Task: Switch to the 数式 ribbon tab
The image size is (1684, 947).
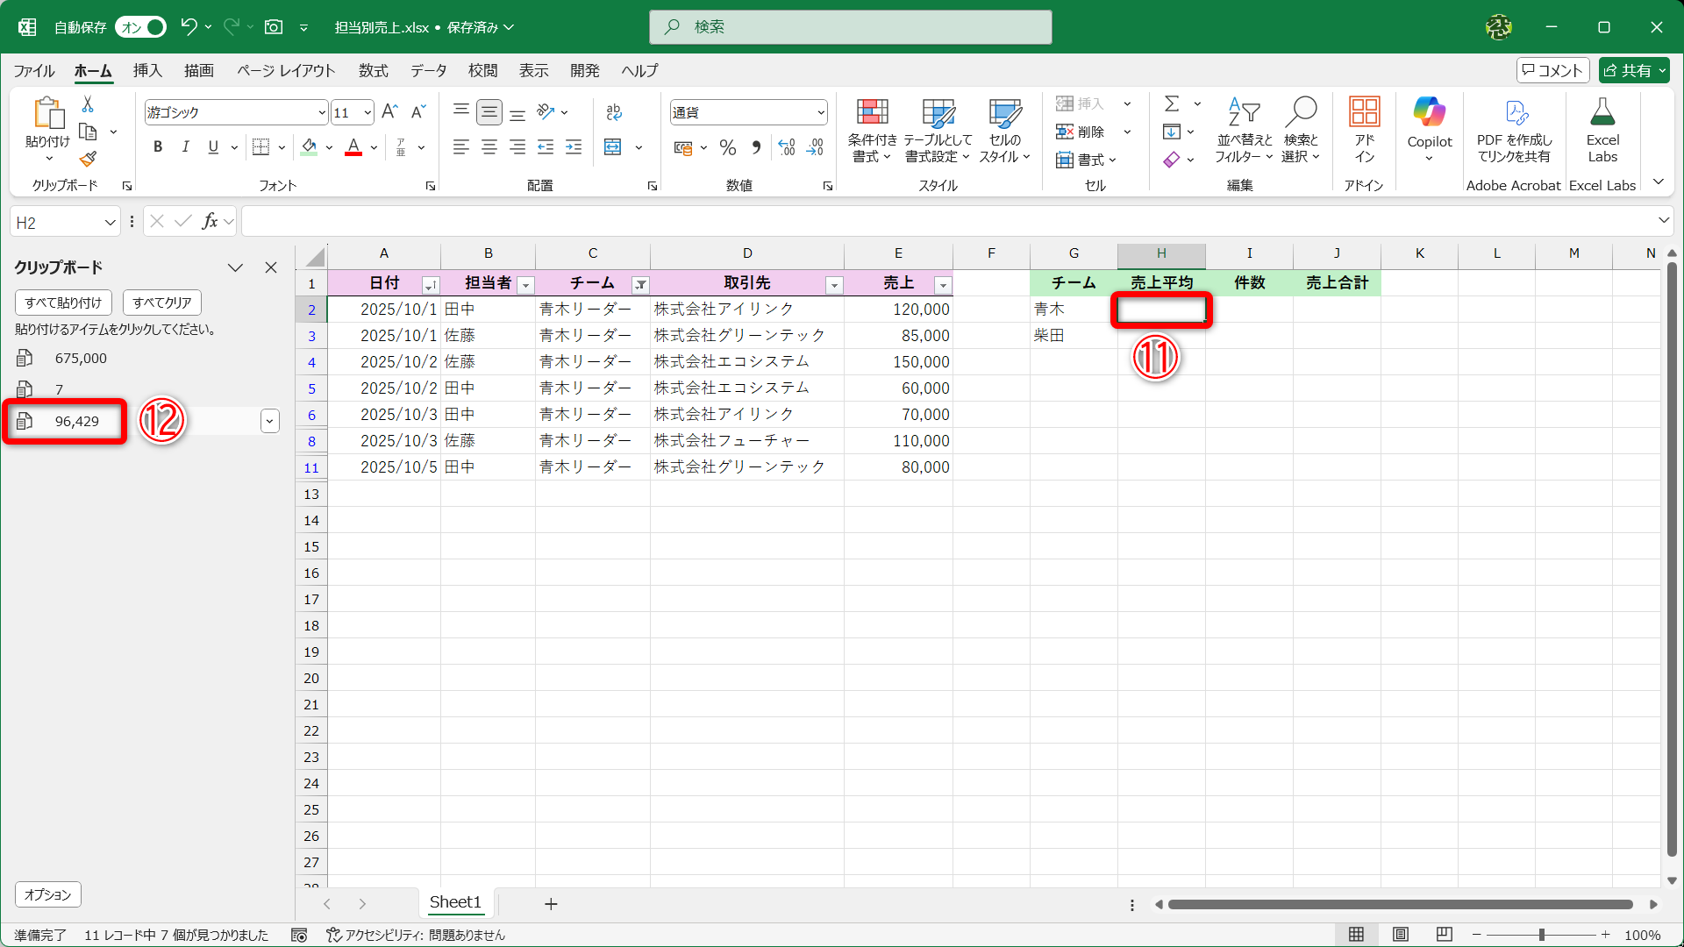Action: (x=373, y=70)
